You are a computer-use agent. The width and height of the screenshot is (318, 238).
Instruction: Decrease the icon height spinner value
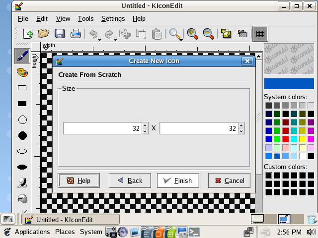(241, 131)
